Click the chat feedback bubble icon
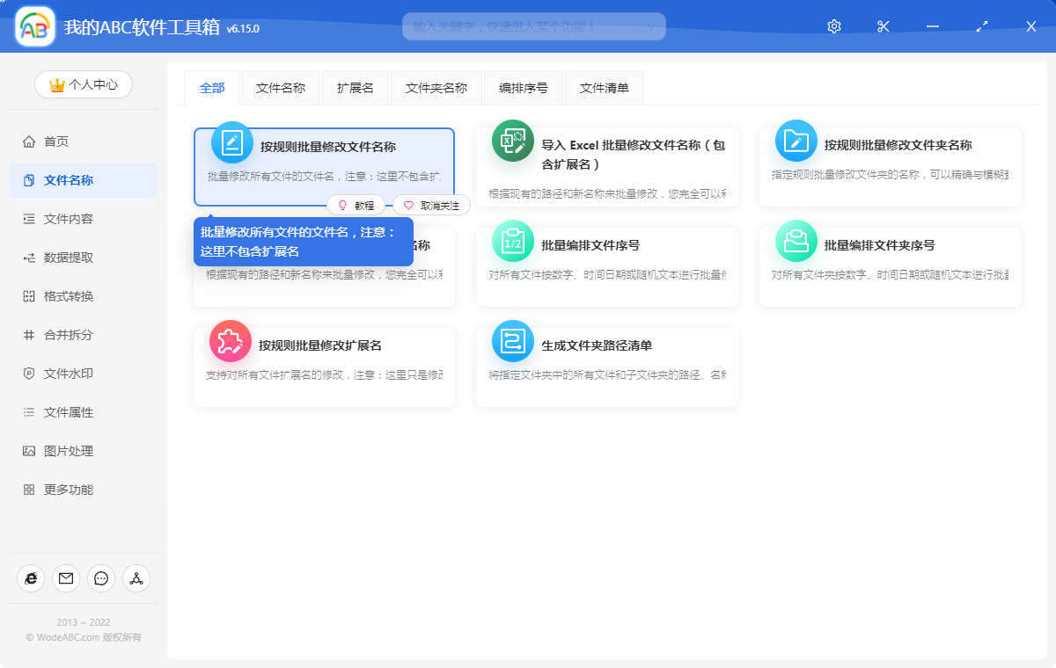Screen dimensions: 1056x668 coord(100,578)
